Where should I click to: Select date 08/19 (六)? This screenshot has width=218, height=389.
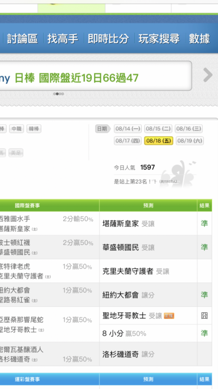pyautogui.click(x=190, y=141)
